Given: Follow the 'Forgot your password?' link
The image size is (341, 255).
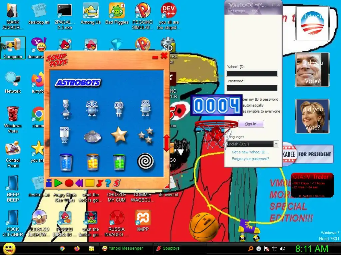Looking at the screenshot, I should pos(250,159).
